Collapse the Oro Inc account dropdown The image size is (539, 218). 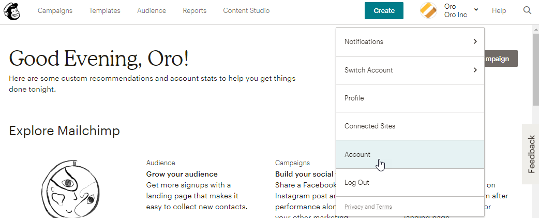pos(476,10)
